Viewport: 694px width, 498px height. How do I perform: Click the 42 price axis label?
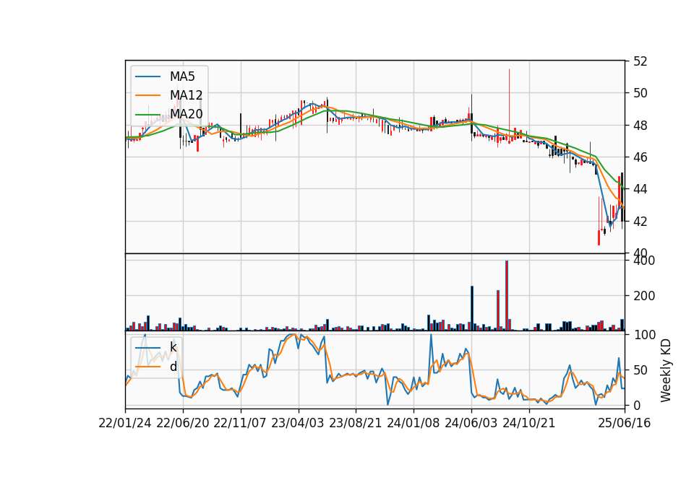coord(640,222)
